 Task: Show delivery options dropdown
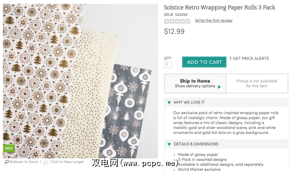click(x=195, y=86)
